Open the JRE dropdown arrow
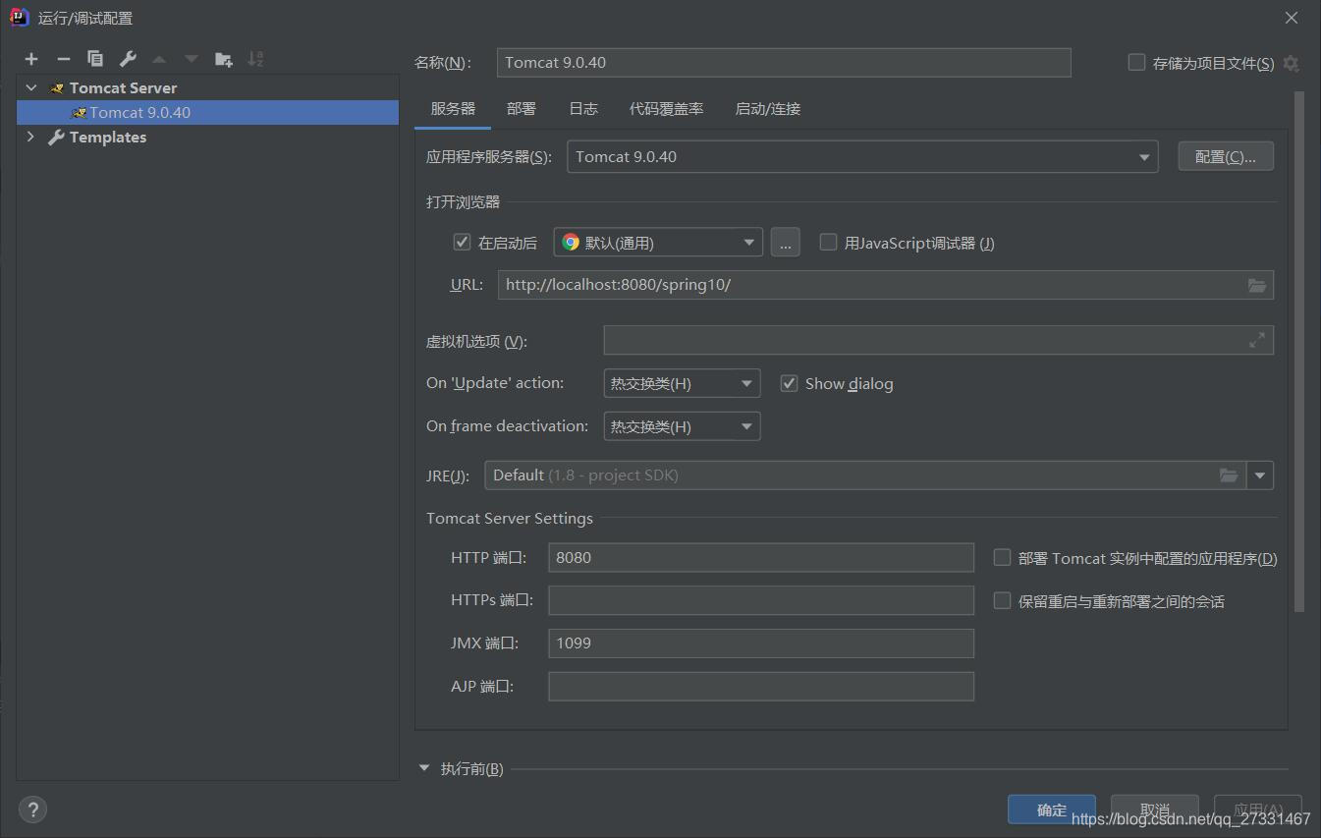The image size is (1321, 838). (x=1260, y=475)
